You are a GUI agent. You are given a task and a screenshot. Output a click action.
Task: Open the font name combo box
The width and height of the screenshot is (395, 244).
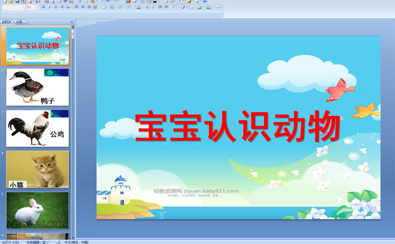click(x=14, y=7)
